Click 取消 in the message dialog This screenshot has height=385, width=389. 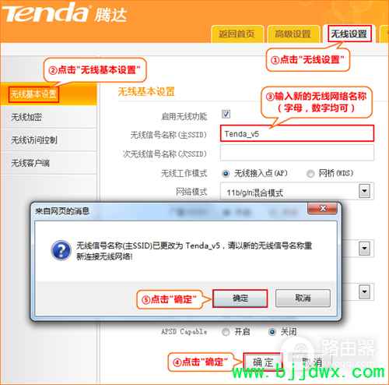pos(303,298)
